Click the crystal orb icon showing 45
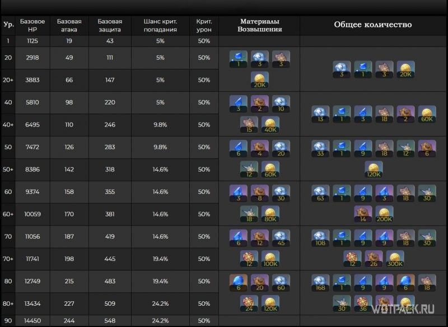This screenshot has width=448, height=327. coord(281,238)
